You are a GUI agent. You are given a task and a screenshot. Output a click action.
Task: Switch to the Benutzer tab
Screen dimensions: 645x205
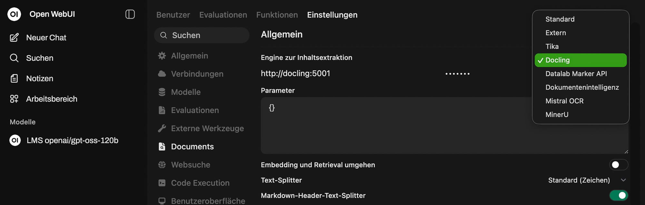click(x=173, y=15)
